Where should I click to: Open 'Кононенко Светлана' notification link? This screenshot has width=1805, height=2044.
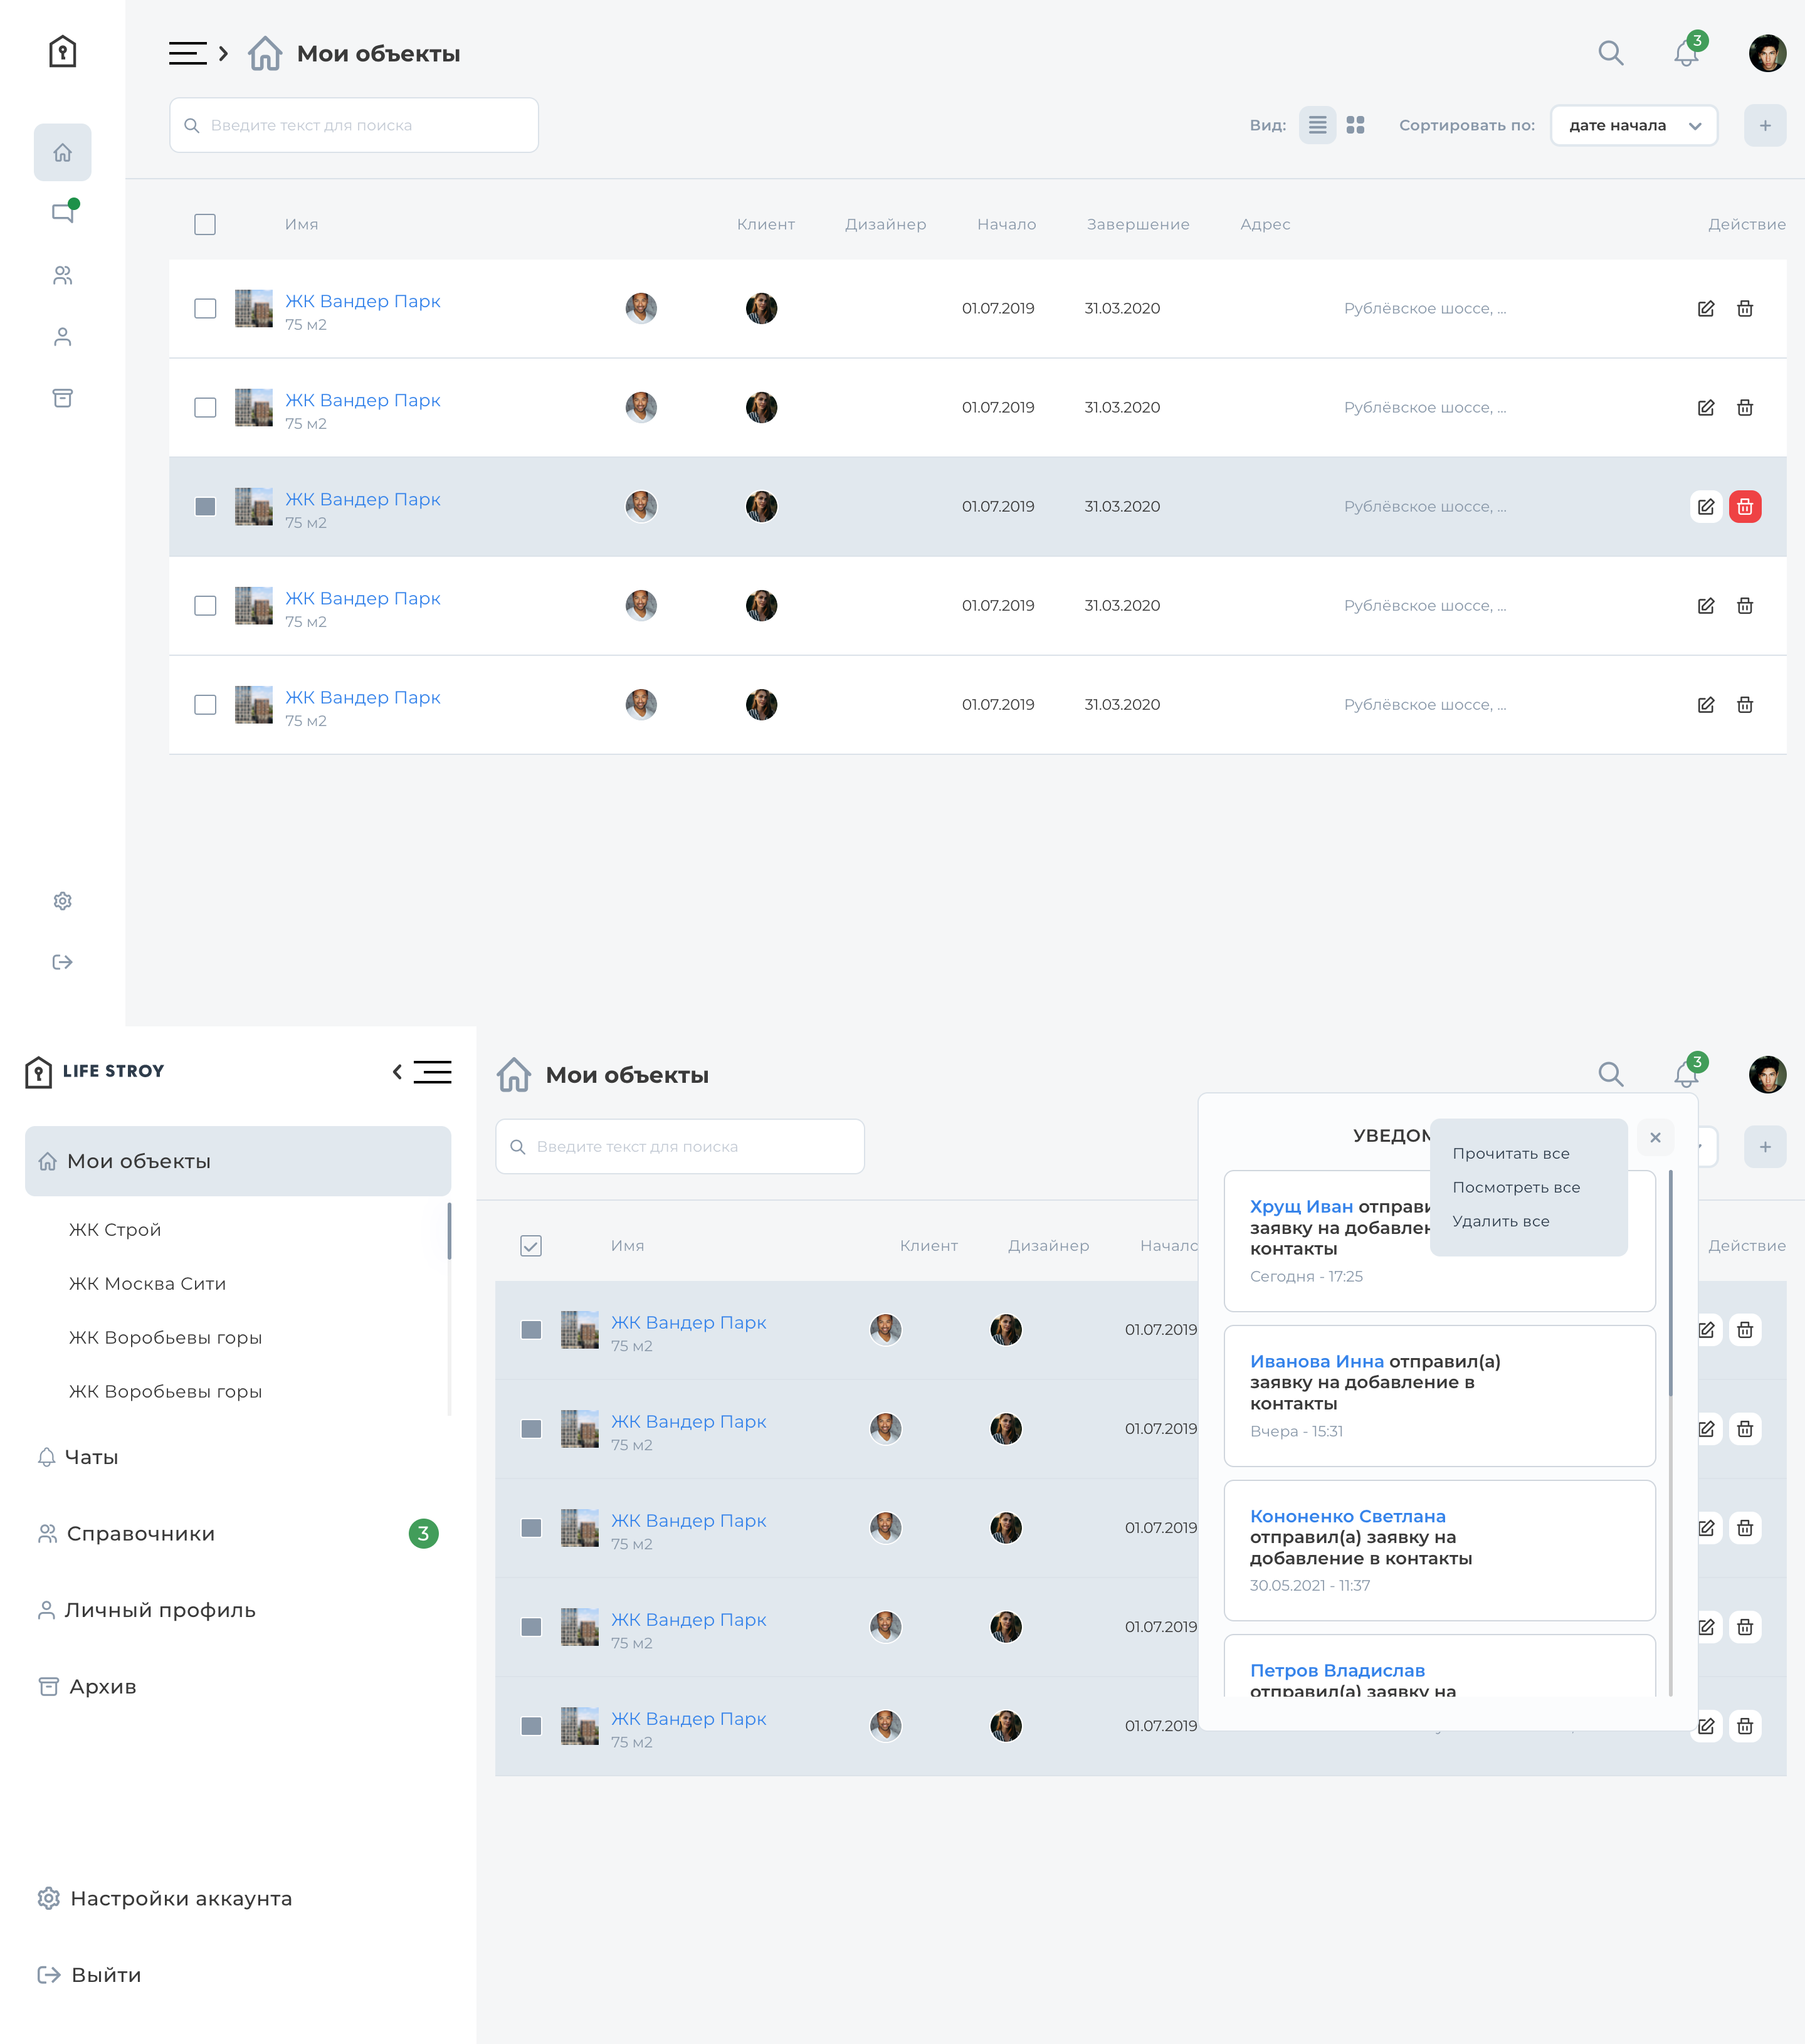coord(1348,1517)
